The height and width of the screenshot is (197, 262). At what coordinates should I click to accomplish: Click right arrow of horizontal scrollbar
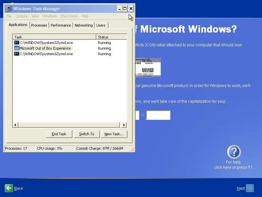tap(124, 125)
